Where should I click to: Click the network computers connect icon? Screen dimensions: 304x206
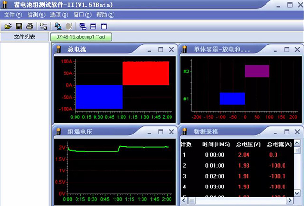pos(57,26)
